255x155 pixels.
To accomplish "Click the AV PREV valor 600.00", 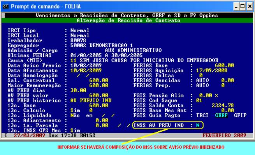I will pos(99,95).
